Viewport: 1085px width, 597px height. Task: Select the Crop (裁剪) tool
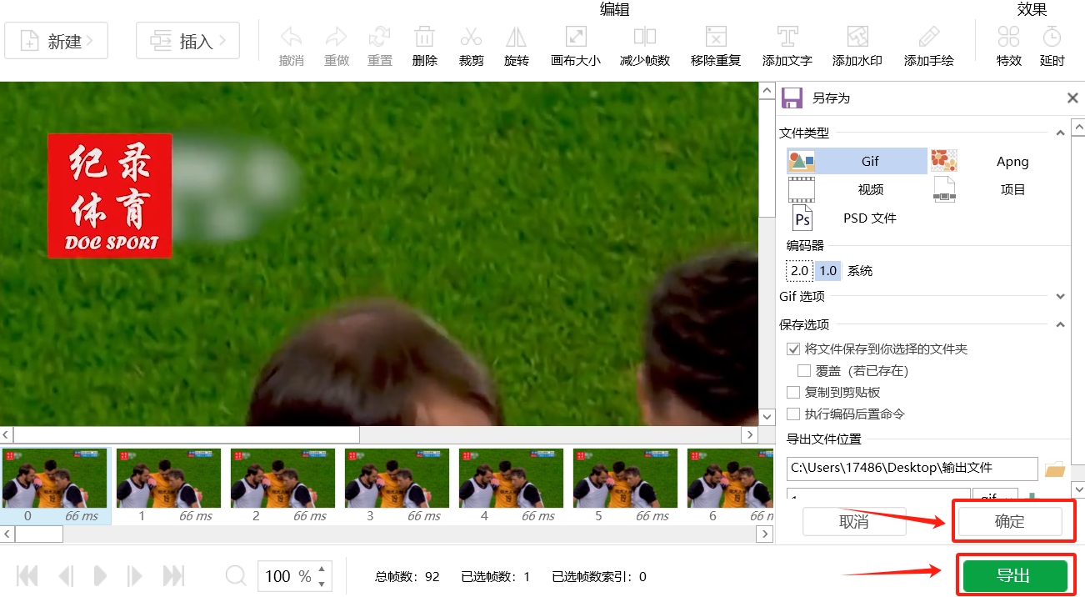point(471,46)
